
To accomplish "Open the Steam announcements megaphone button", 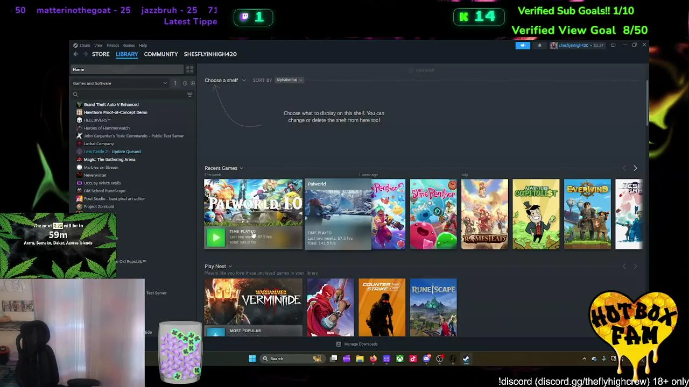I will [x=523, y=46].
